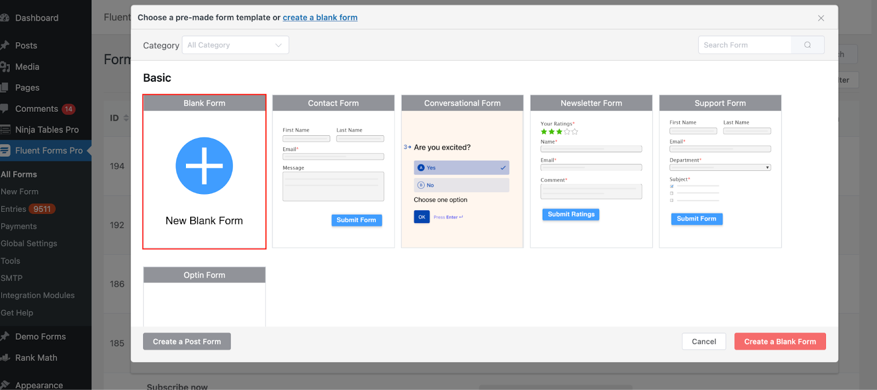Choose the No option in Conversational Form

coord(462,185)
